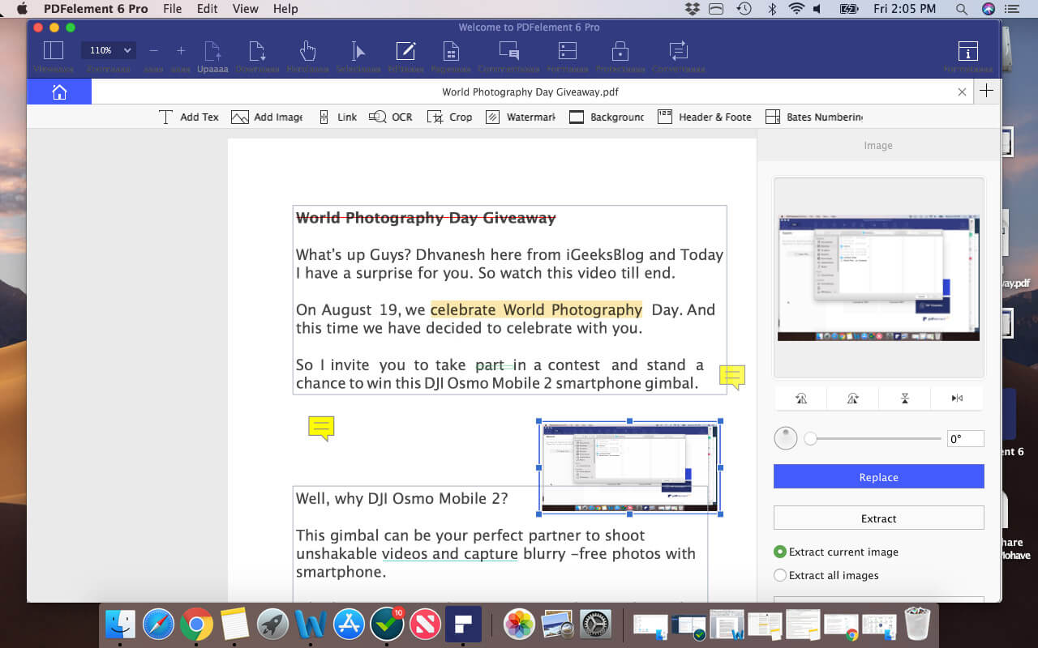Select Extract current image radio button
The height and width of the screenshot is (648, 1038).
[x=780, y=552]
